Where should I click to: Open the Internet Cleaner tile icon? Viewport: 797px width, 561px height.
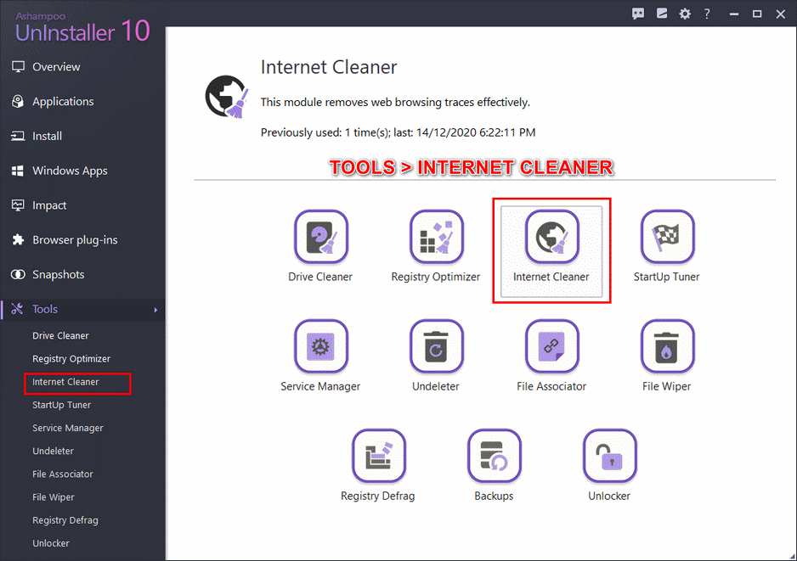551,237
